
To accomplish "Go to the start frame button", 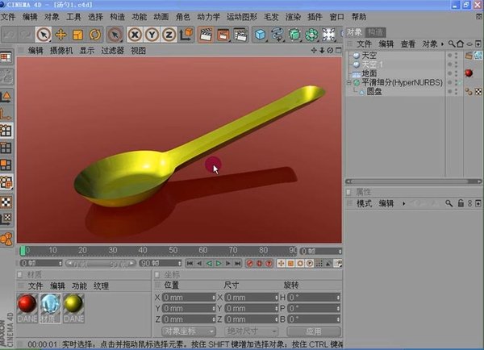I will tap(190, 263).
